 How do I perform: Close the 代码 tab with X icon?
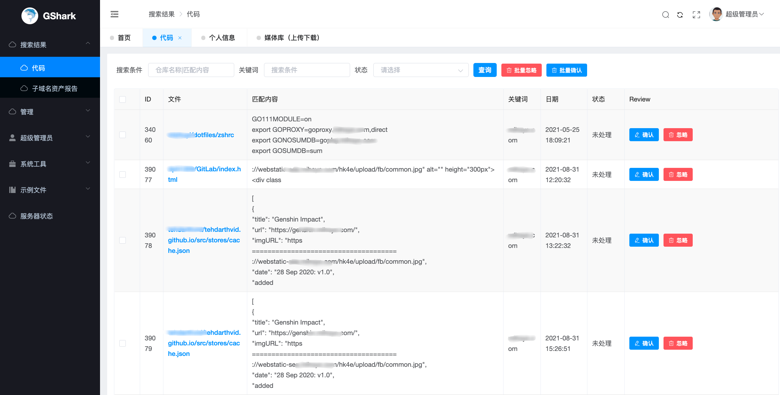180,38
